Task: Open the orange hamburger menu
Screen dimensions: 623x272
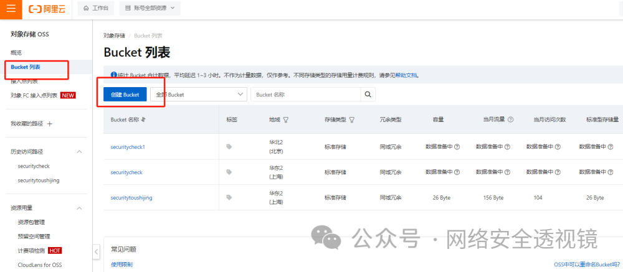Action: click(11, 9)
